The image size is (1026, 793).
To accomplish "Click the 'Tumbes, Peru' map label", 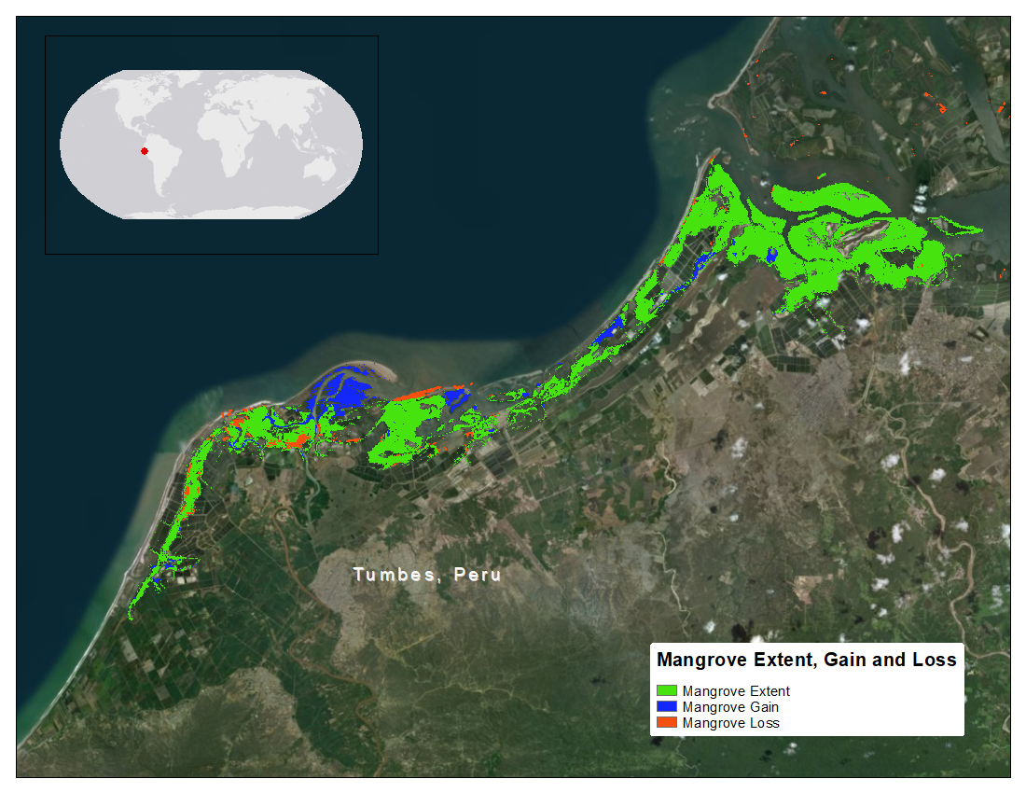I will pyautogui.click(x=427, y=575).
